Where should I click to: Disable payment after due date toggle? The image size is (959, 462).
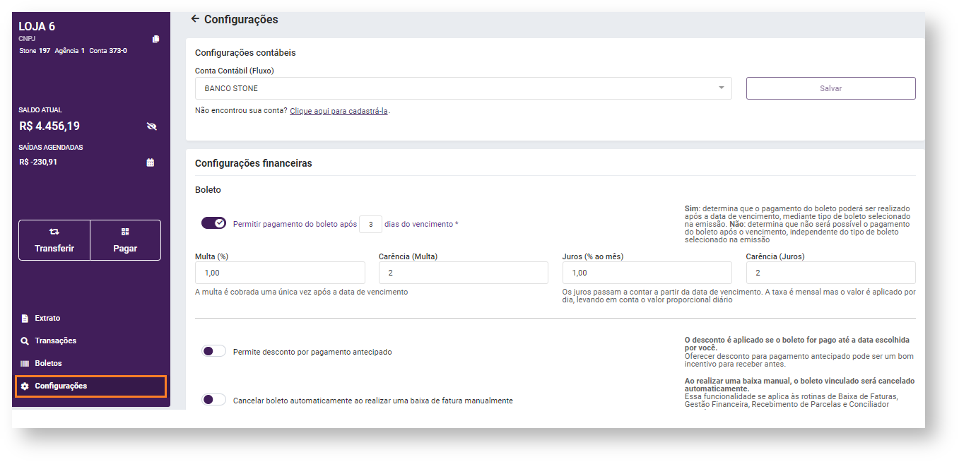pyautogui.click(x=213, y=223)
